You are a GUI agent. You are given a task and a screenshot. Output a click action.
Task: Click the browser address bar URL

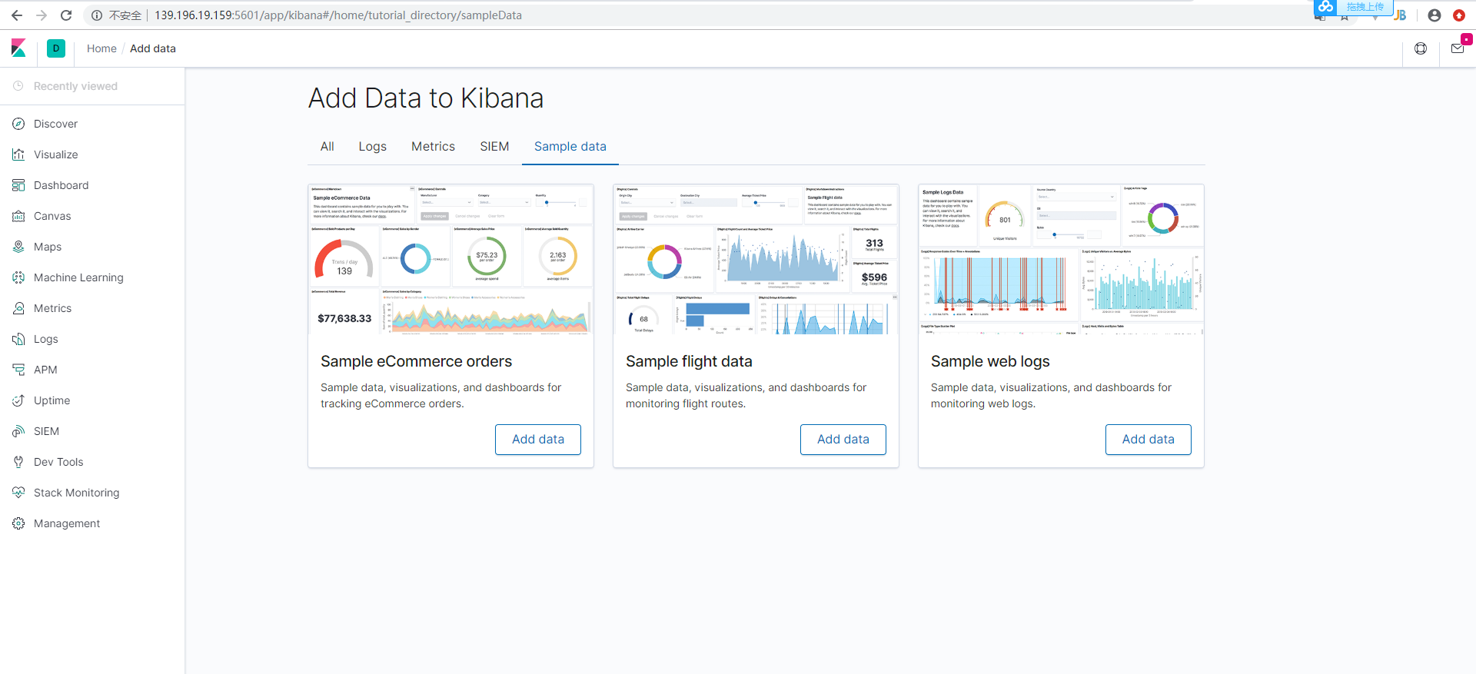(338, 15)
